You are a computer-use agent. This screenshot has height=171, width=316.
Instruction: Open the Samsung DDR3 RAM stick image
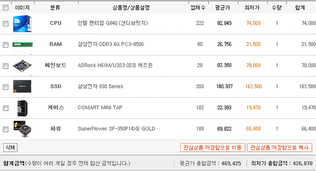click(x=22, y=45)
